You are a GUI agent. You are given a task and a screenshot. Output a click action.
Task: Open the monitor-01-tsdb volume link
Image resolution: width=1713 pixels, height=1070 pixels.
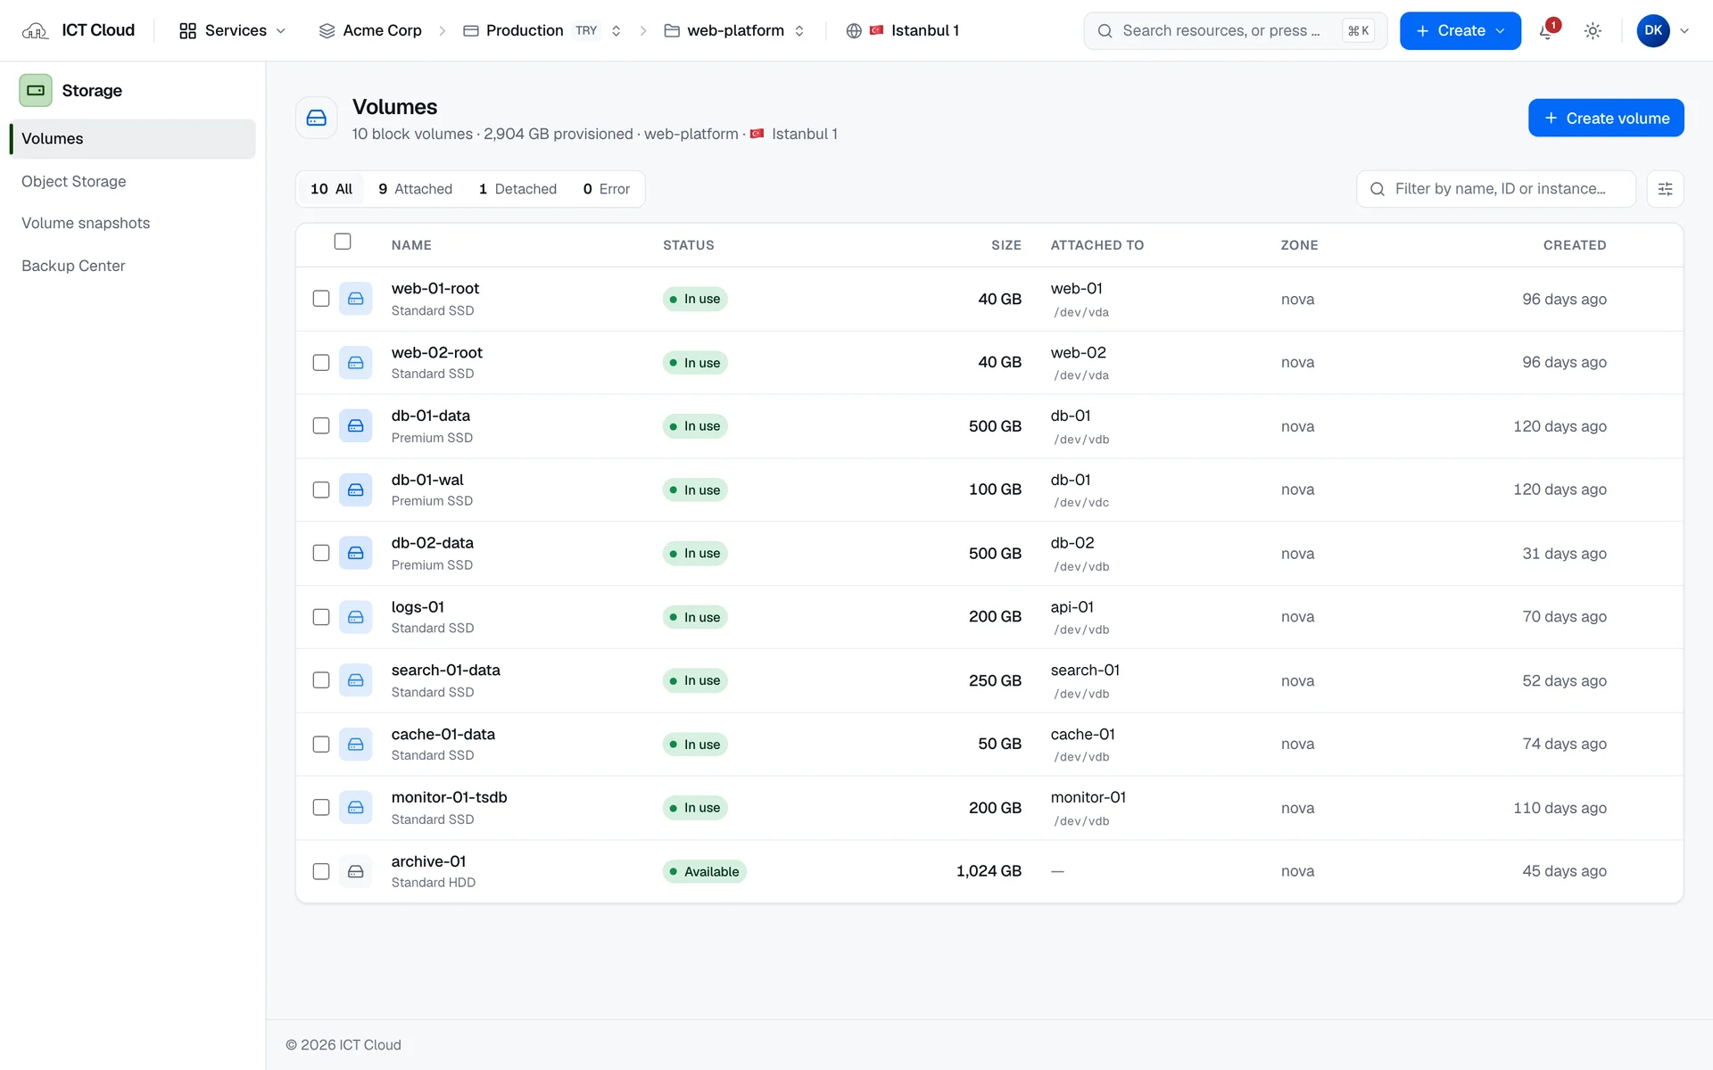(x=449, y=797)
